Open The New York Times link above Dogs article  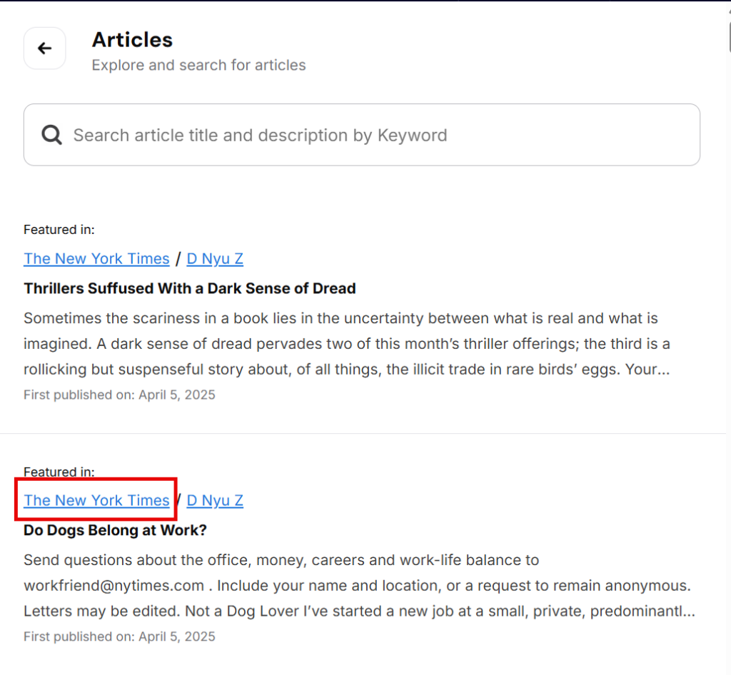pyautogui.click(x=96, y=500)
